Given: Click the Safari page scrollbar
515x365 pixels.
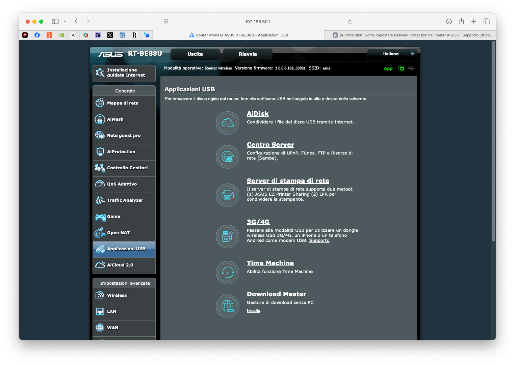Looking at the screenshot, I should coord(494,141).
